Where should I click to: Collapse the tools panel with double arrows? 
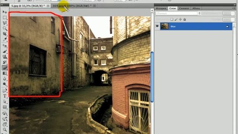point(2,5)
